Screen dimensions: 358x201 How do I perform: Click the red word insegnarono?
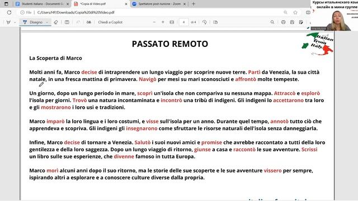pyautogui.click(x=142, y=128)
